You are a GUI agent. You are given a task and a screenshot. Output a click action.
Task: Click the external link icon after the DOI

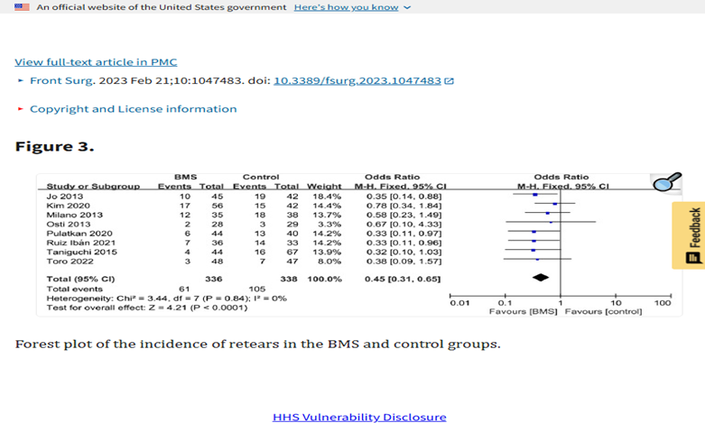tap(450, 81)
